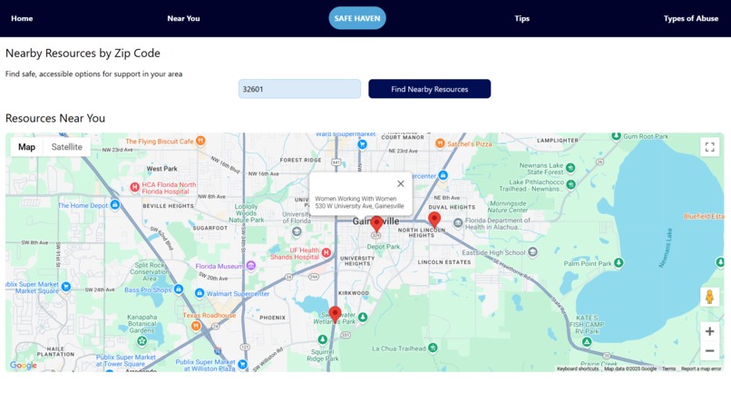Click the Split Rock Conservation Area label
731x393 pixels.
(150, 271)
